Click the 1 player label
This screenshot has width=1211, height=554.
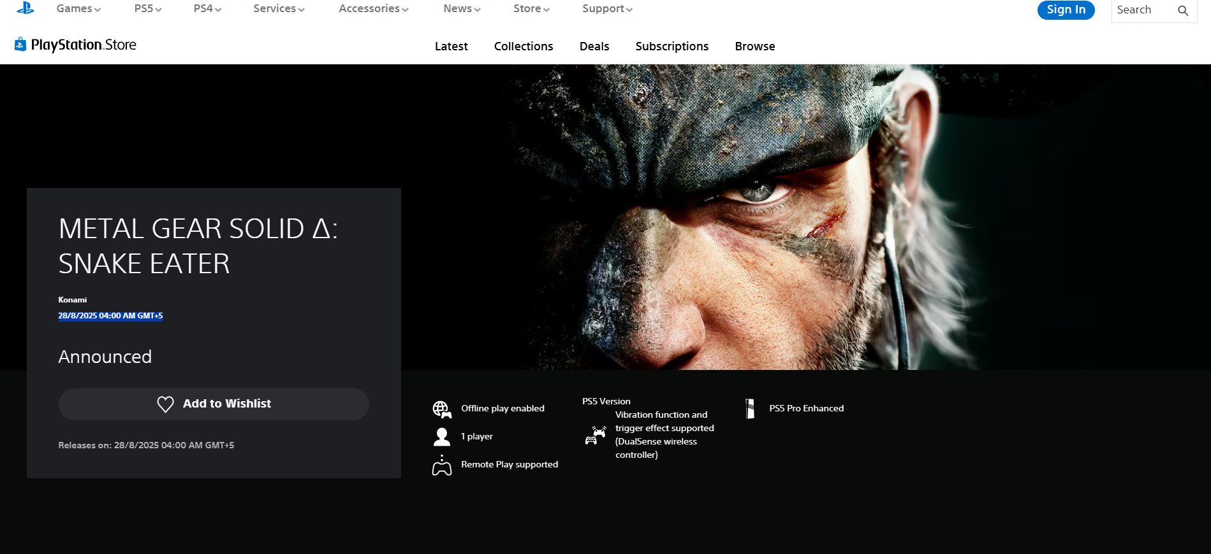[477, 436]
